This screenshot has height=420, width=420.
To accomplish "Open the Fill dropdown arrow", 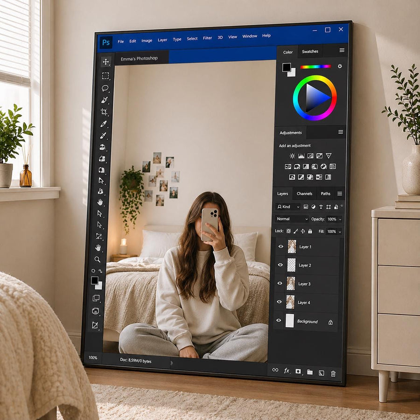I will 340,231.
